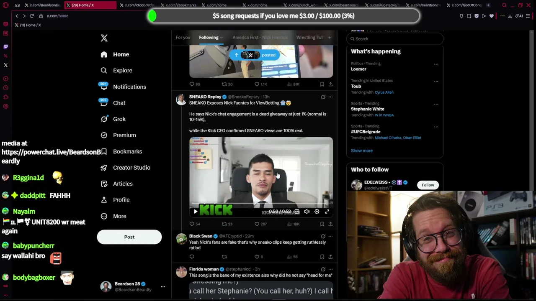Click Show more under trends
This screenshot has height=301, width=536.
[362, 150]
